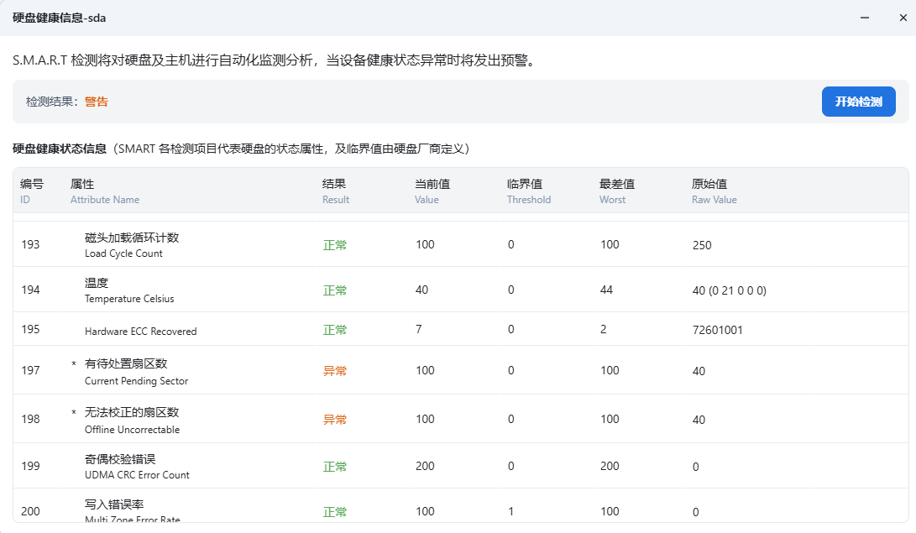Click the 原始值 Raw Value column header
Screen dimensions: 916x533
714,191
